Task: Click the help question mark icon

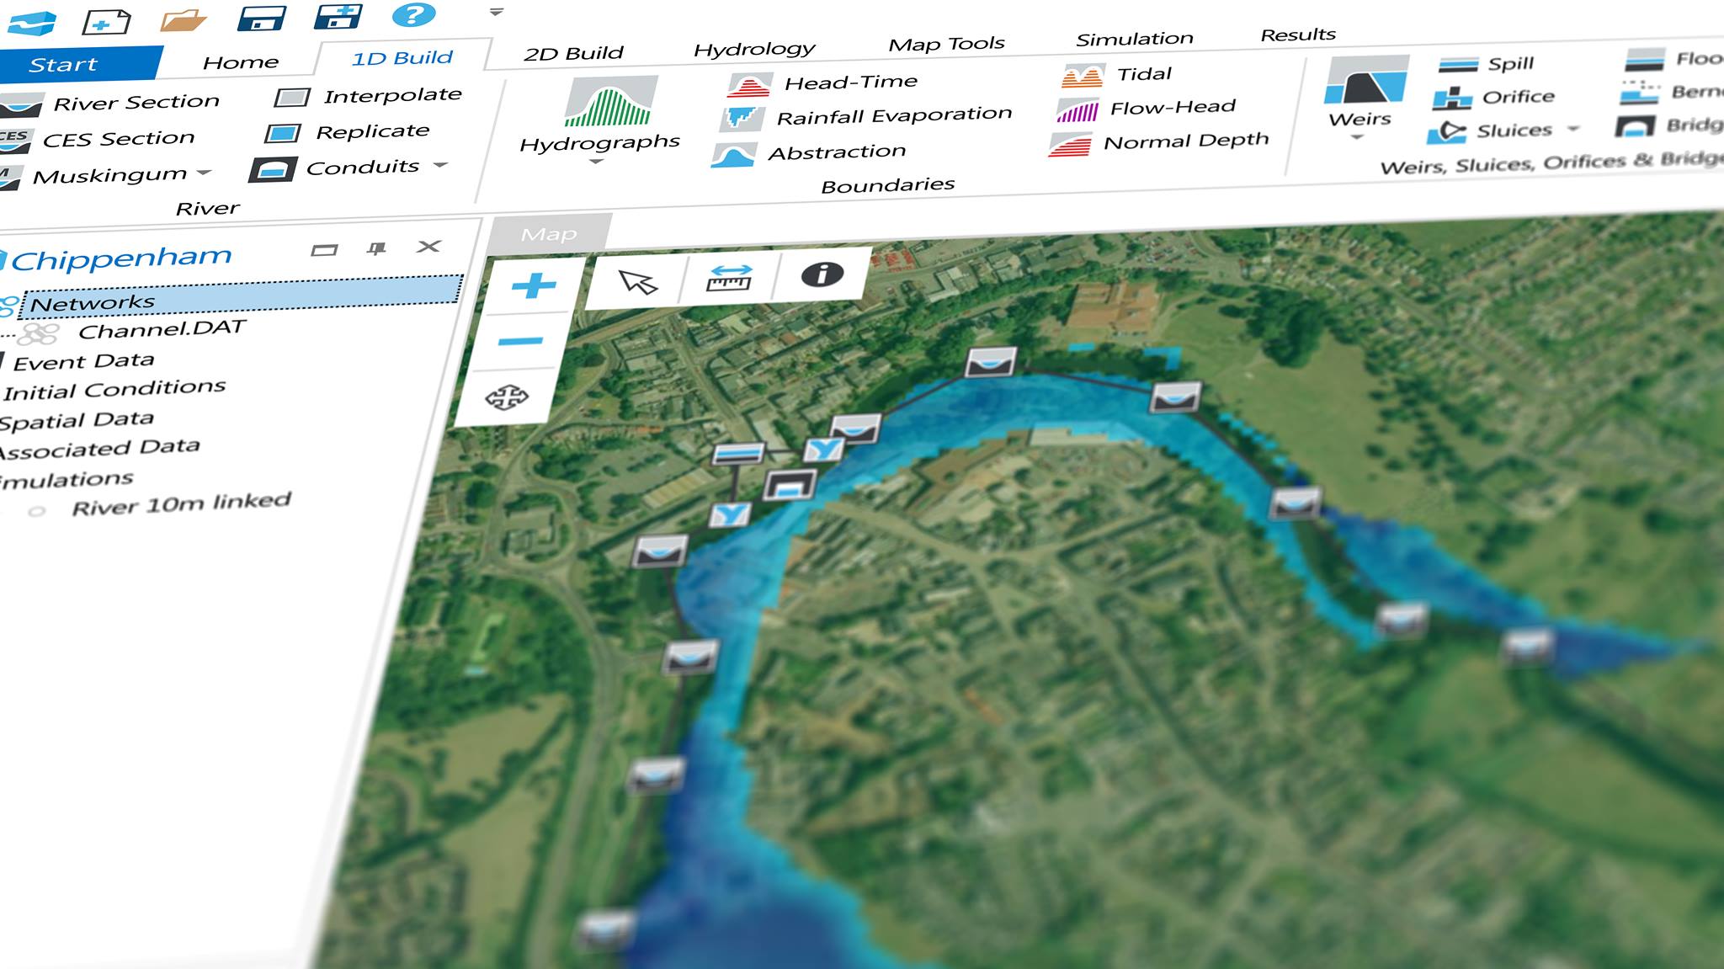Action: point(413,14)
